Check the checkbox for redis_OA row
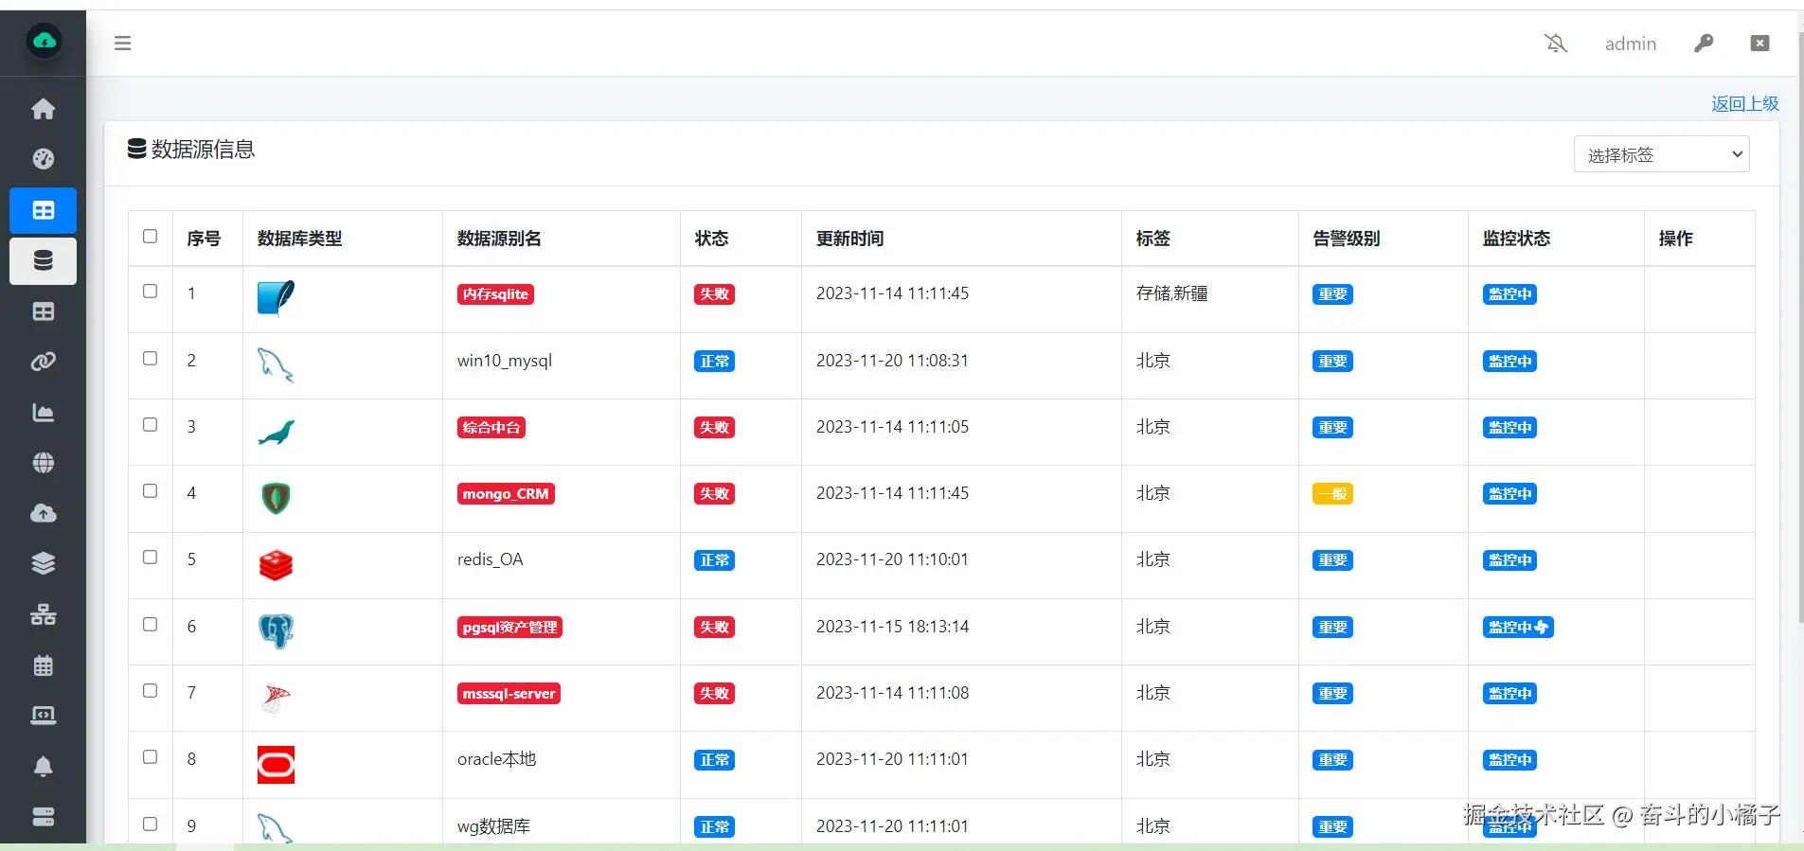Image resolution: width=1804 pixels, height=851 pixels. point(150,558)
